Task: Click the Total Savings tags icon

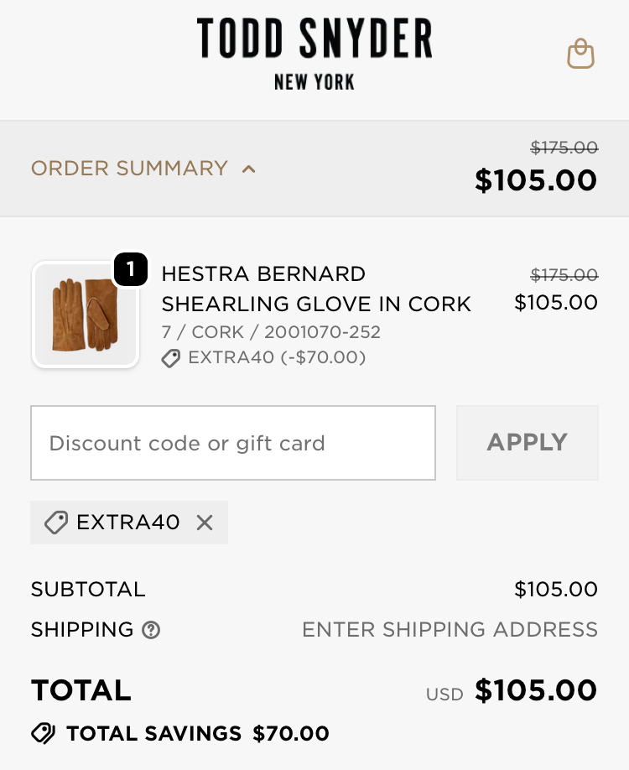Action: pos(44,734)
